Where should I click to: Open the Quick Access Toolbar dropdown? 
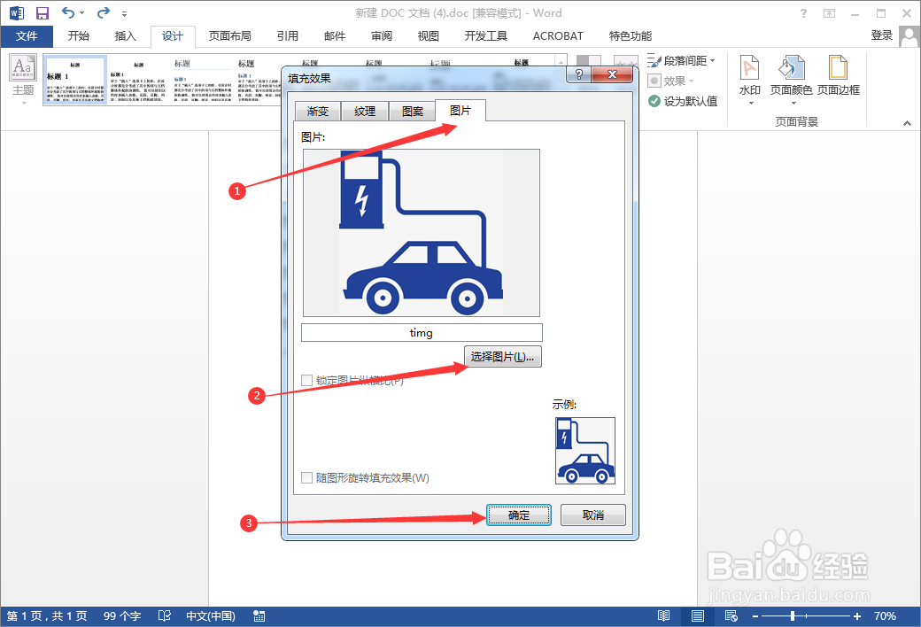click(124, 13)
